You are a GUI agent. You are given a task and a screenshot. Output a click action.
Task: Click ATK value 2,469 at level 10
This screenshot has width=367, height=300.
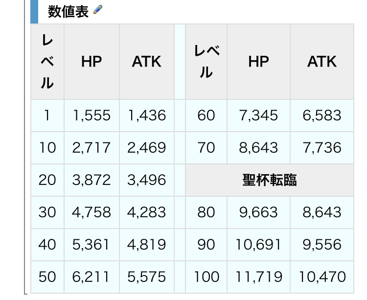[146, 148]
